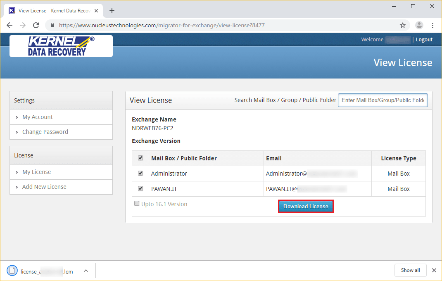Open a new tab with the plus icon
Viewport: 442px width, 281px height.
112,11
